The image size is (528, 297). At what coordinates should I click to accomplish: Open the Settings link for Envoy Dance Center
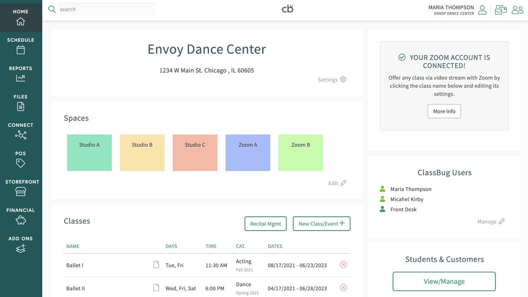pos(328,80)
